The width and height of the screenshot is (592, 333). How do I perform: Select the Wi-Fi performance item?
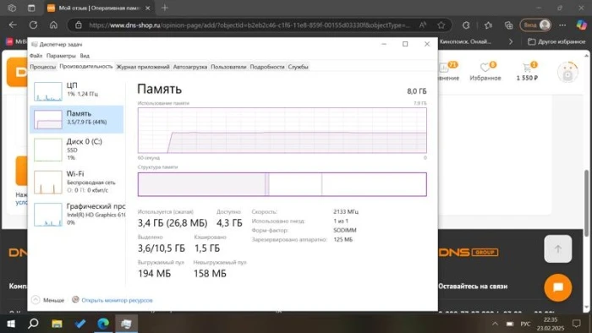tap(77, 182)
